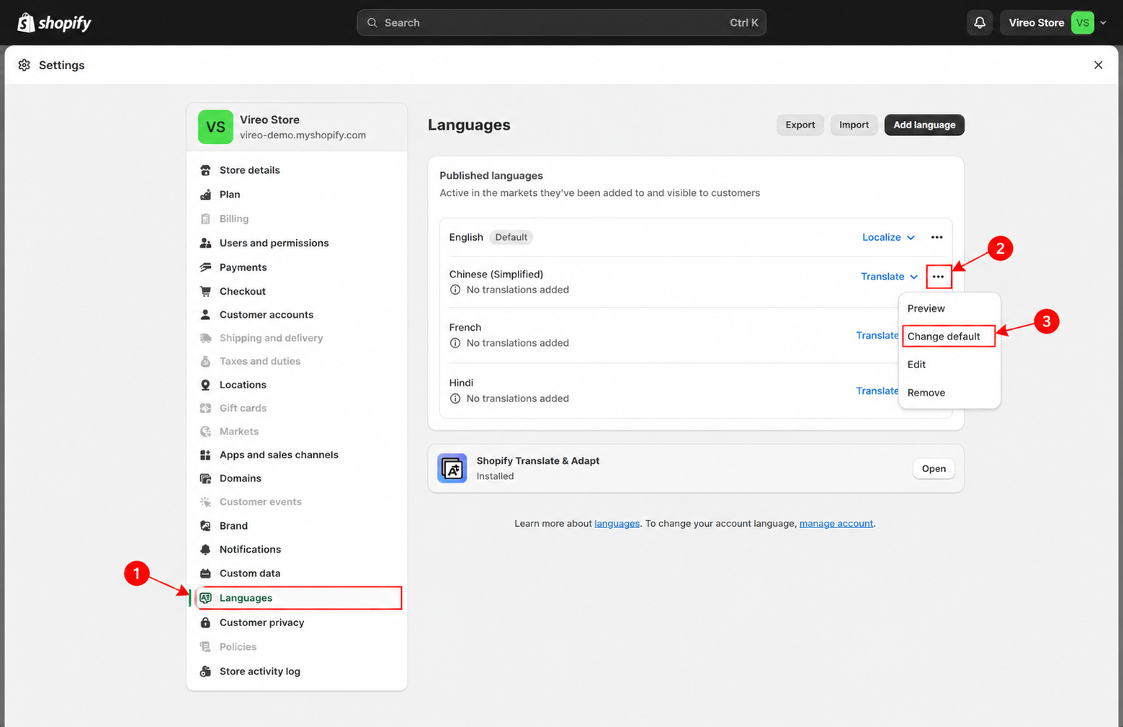Open the three-dot menu for English
Viewport: 1123px width, 727px height.
[x=936, y=237]
